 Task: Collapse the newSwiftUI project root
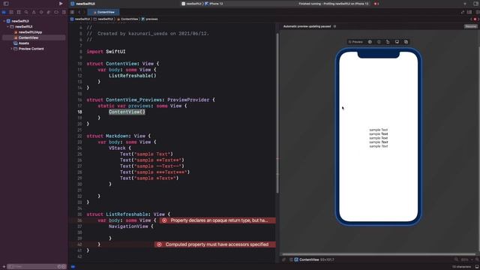tap(4, 21)
